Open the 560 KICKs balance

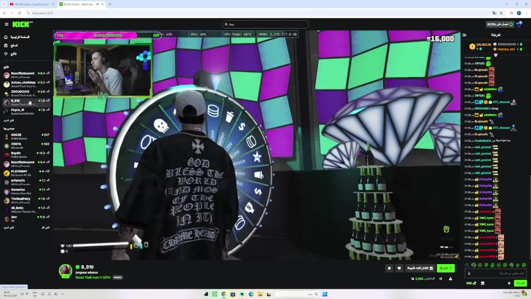coord(471,283)
